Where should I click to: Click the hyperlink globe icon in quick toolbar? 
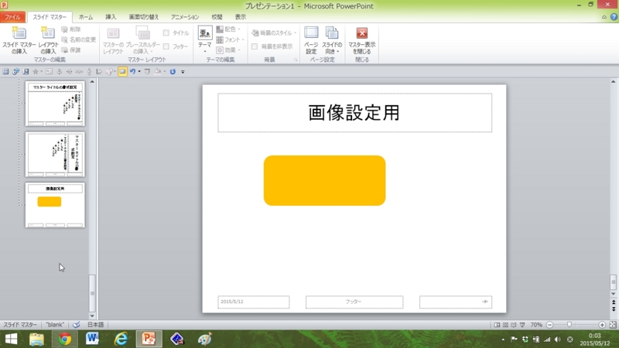point(15,71)
